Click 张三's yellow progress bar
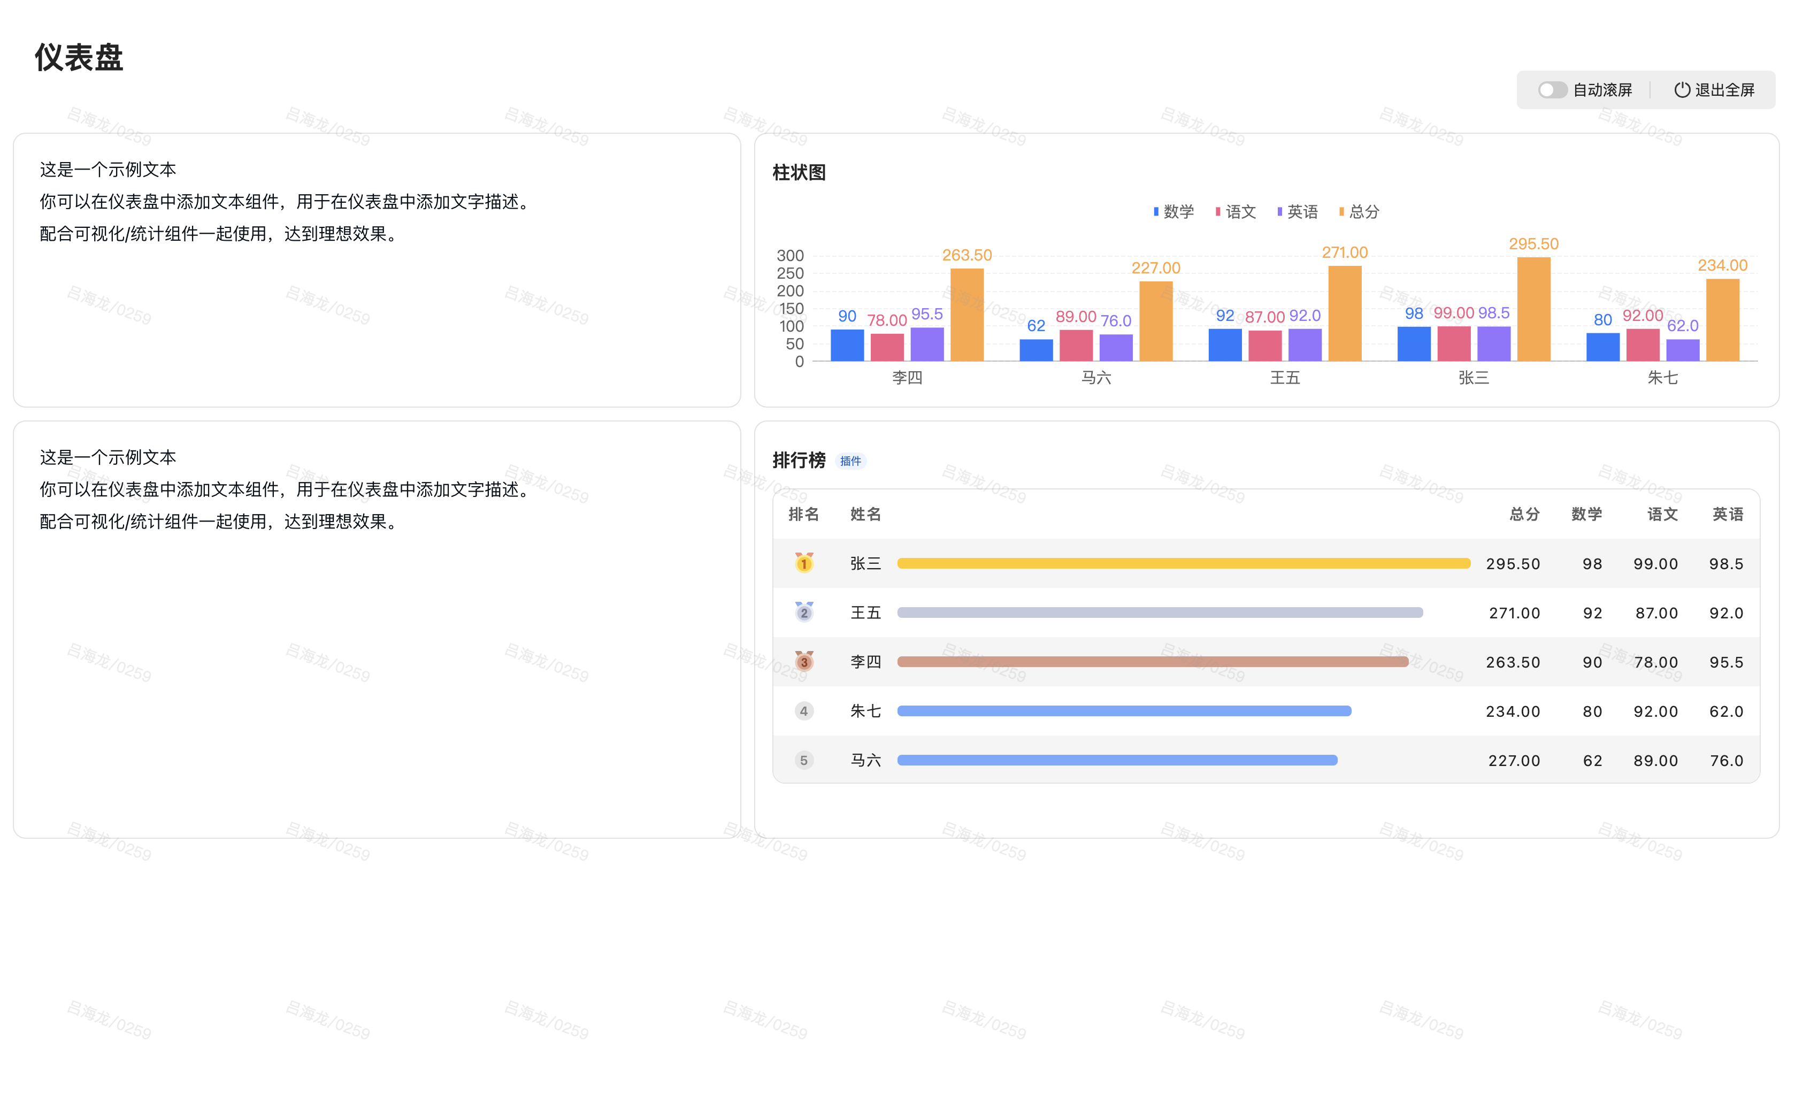 tap(1183, 563)
